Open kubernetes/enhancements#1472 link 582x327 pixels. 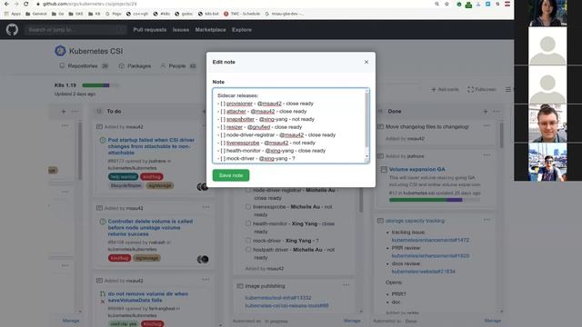pos(430,240)
